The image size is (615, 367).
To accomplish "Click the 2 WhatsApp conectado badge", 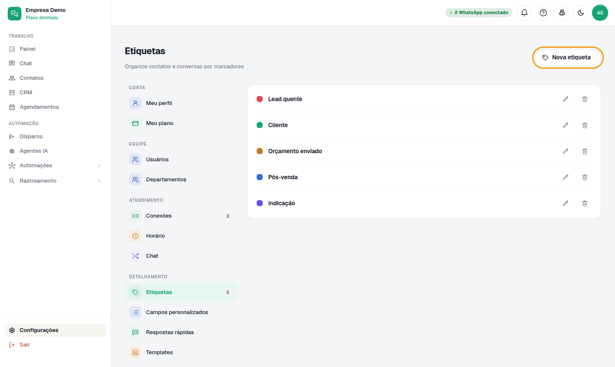I will click(479, 13).
